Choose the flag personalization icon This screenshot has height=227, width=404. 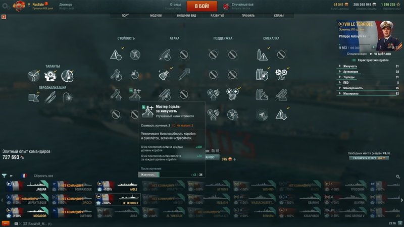coord(34,97)
